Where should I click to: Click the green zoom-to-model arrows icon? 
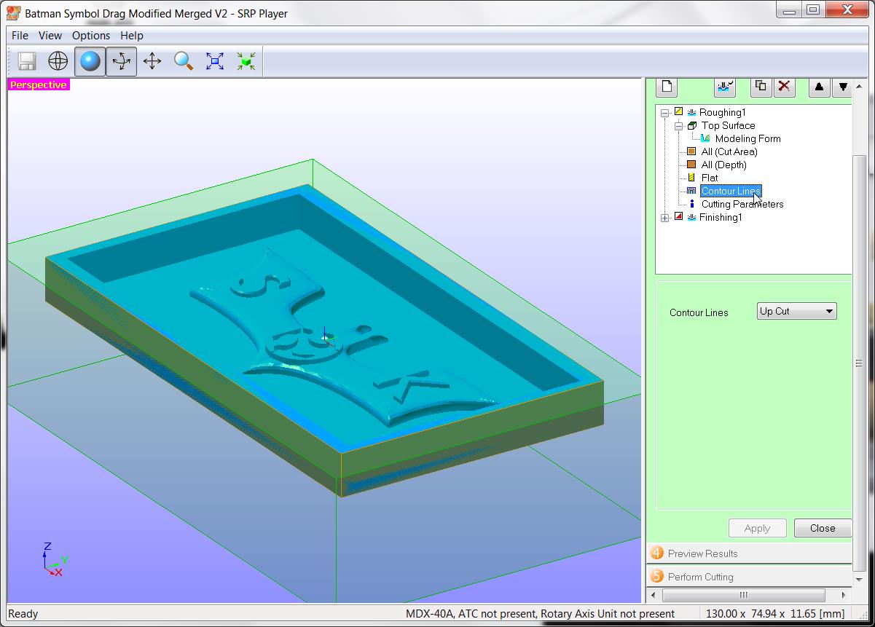coord(246,61)
